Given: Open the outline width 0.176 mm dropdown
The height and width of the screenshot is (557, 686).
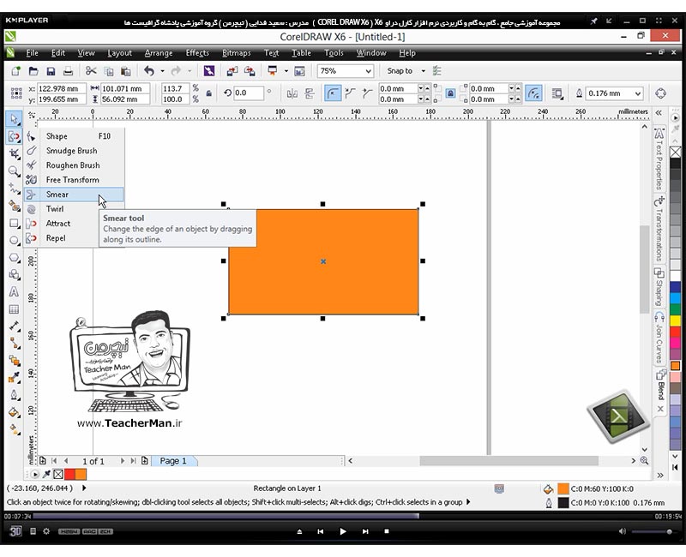Looking at the screenshot, I should point(638,93).
